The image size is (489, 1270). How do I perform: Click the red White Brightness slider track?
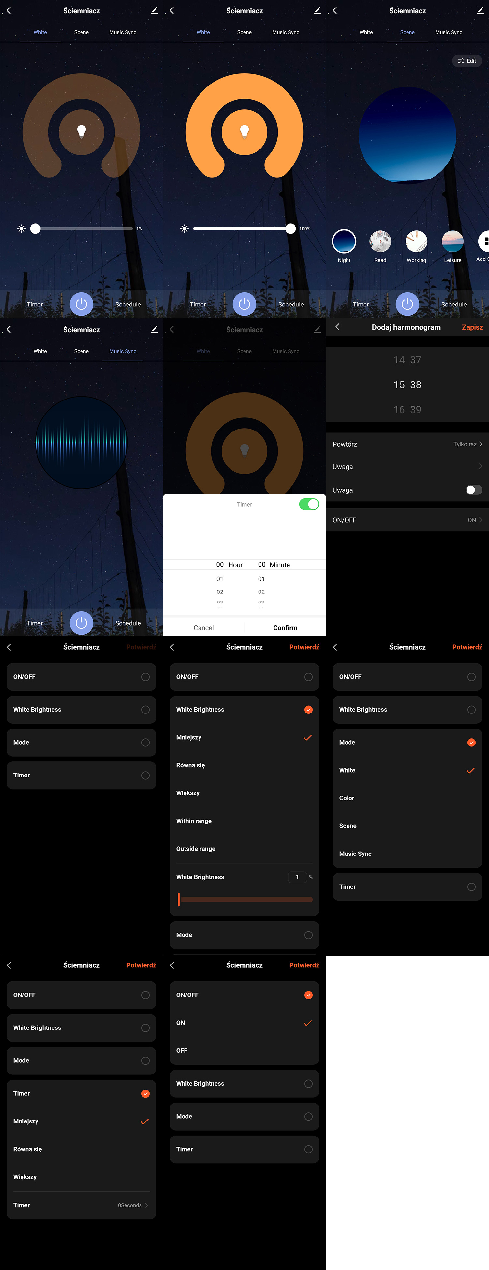pos(246,899)
